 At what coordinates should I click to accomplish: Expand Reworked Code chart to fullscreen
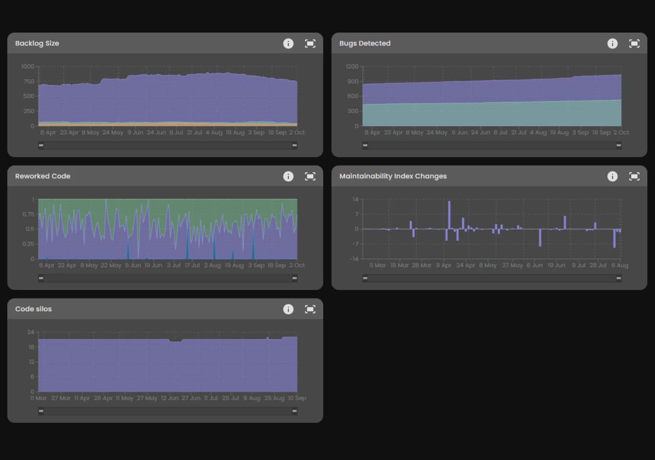click(310, 176)
